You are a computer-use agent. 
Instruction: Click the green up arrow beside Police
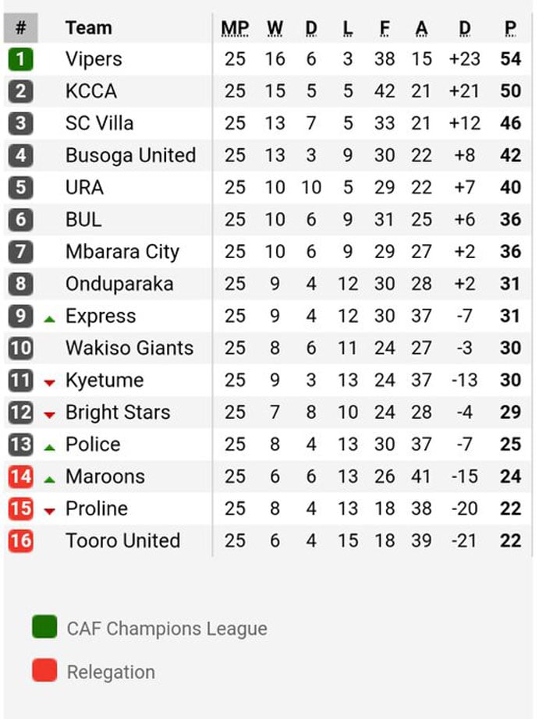click(50, 448)
